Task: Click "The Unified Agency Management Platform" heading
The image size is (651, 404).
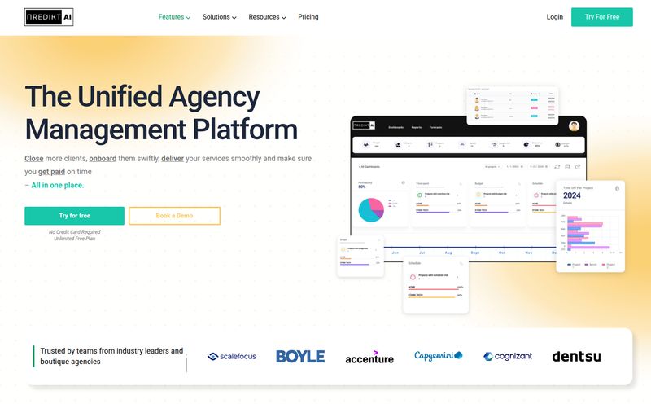Action: [x=161, y=112]
